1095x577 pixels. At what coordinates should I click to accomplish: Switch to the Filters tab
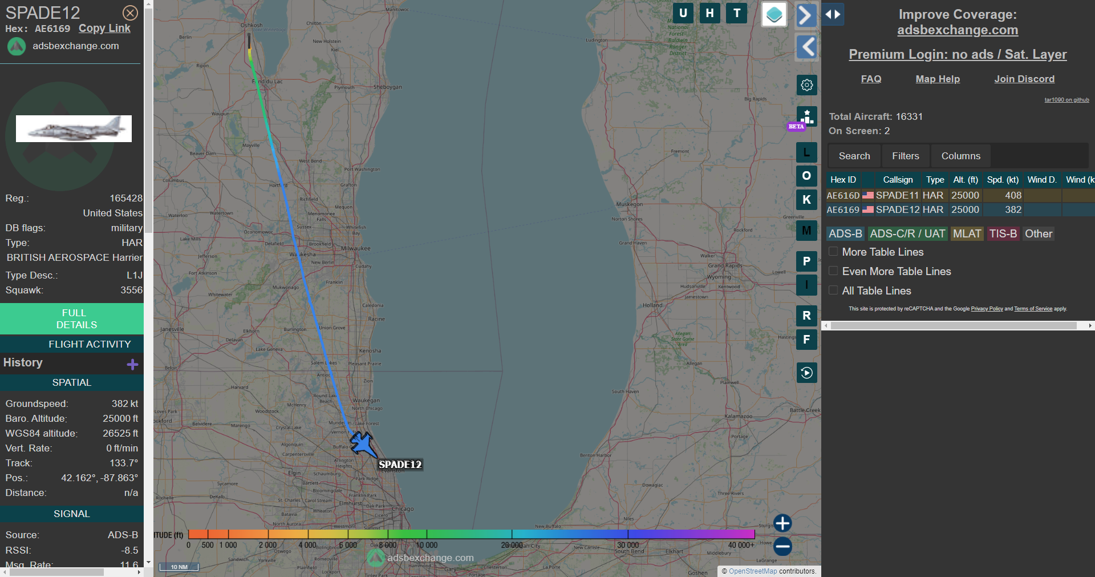[906, 156]
